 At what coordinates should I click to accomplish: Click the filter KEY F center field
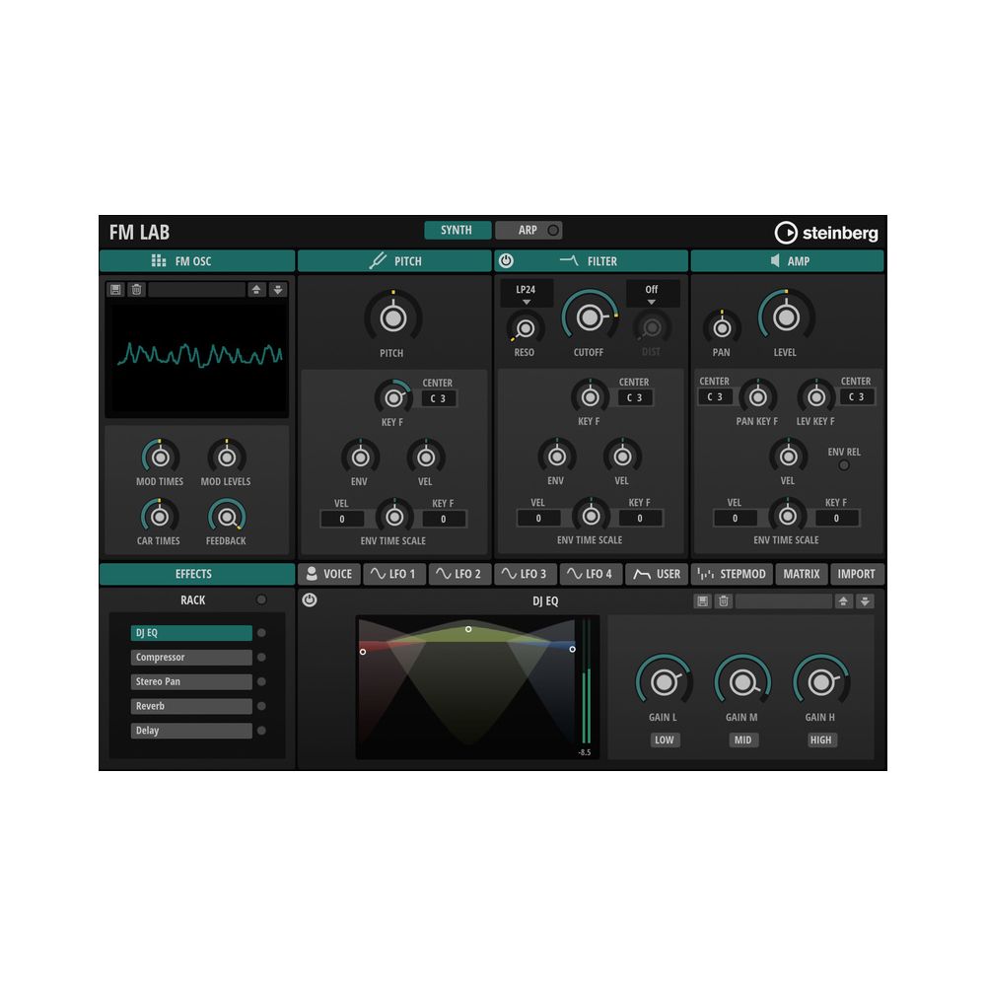click(x=636, y=398)
